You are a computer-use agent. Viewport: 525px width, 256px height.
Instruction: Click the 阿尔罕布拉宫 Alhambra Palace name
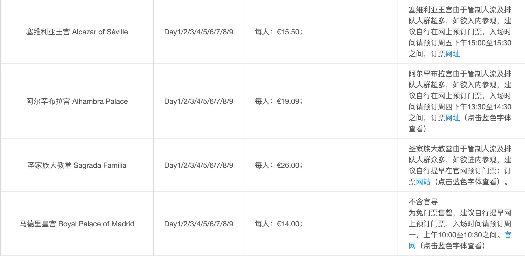click(x=77, y=102)
